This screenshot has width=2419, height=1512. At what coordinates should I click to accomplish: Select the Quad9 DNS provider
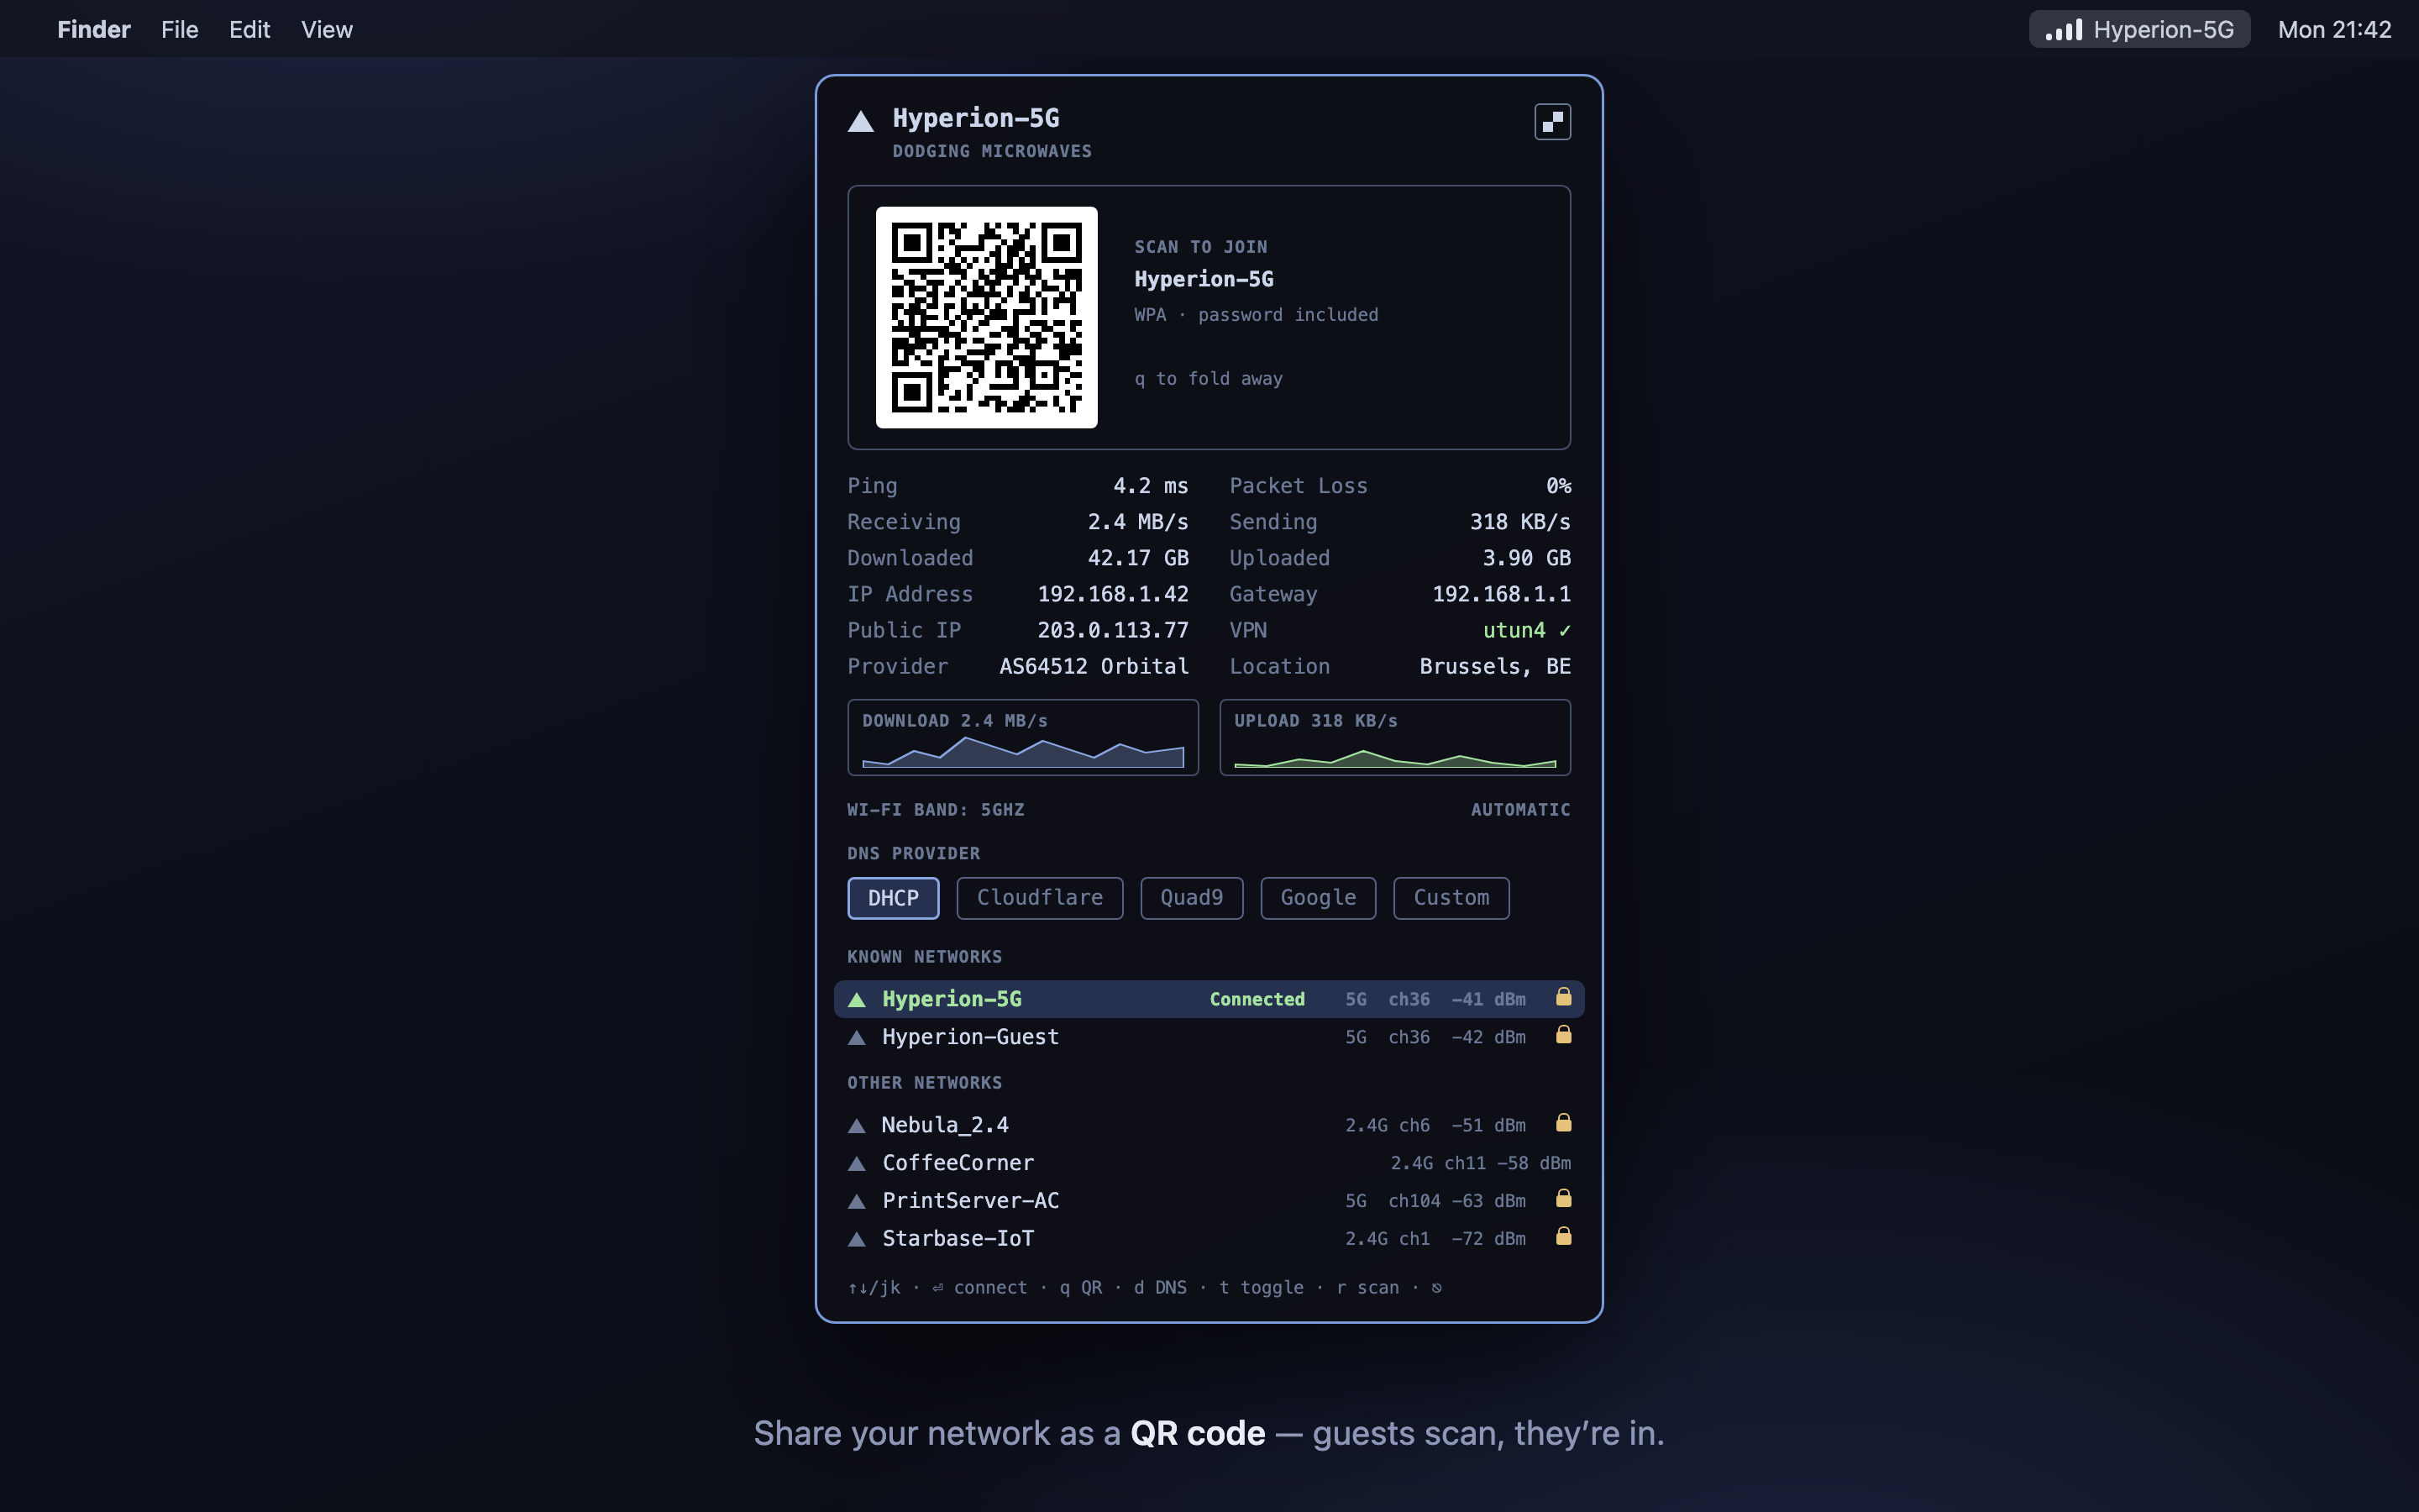(1192, 898)
